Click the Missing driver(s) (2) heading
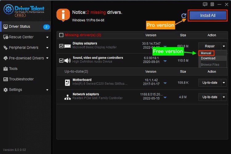This screenshot has height=154, width=231. pos(83,35)
